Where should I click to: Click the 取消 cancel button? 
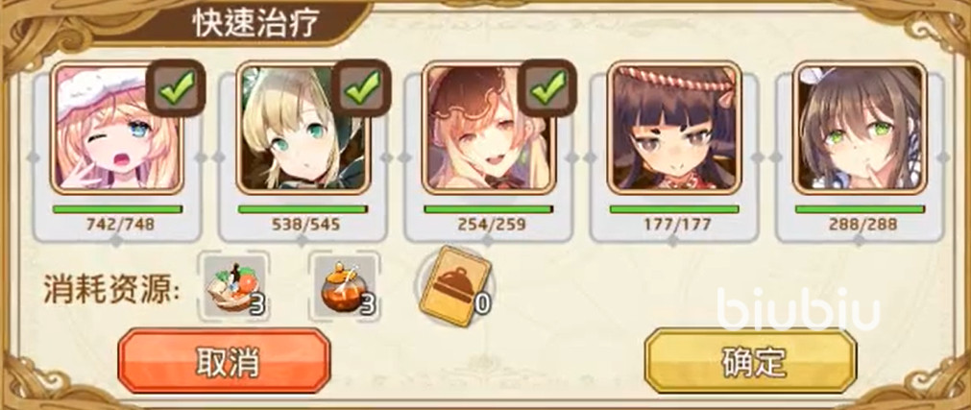tap(224, 360)
